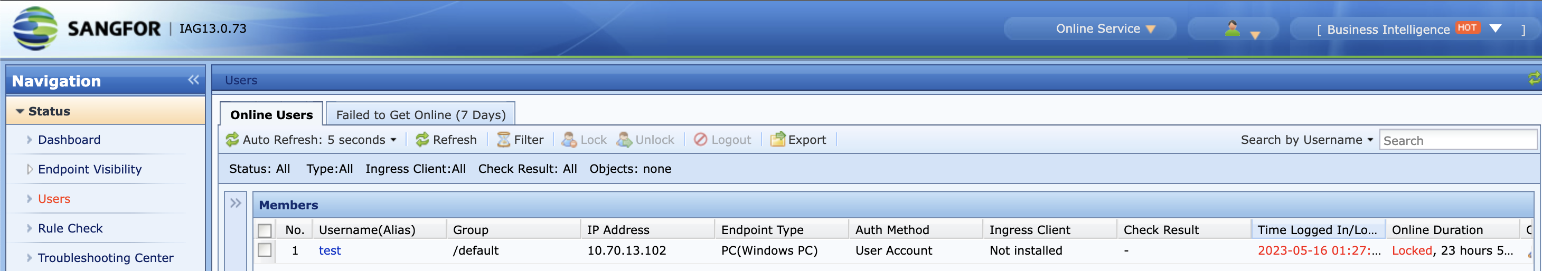Check the box for user test row

tap(265, 250)
